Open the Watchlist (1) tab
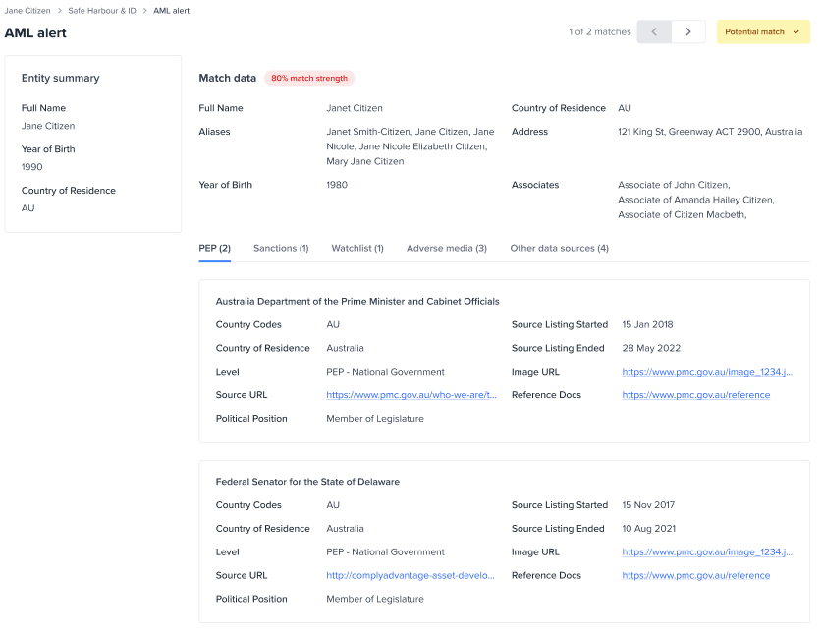This screenshot has height=638, width=821. pyautogui.click(x=357, y=248)
